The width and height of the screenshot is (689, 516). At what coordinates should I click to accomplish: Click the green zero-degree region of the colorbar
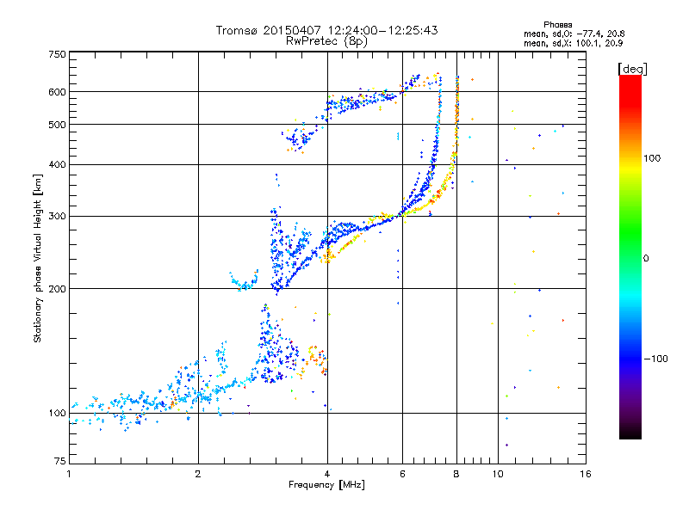[630, 258]
